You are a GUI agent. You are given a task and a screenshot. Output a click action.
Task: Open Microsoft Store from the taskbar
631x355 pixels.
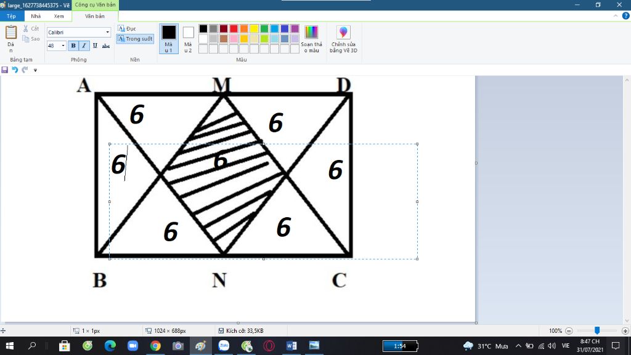pyautogui.click(x=64, y=346)
